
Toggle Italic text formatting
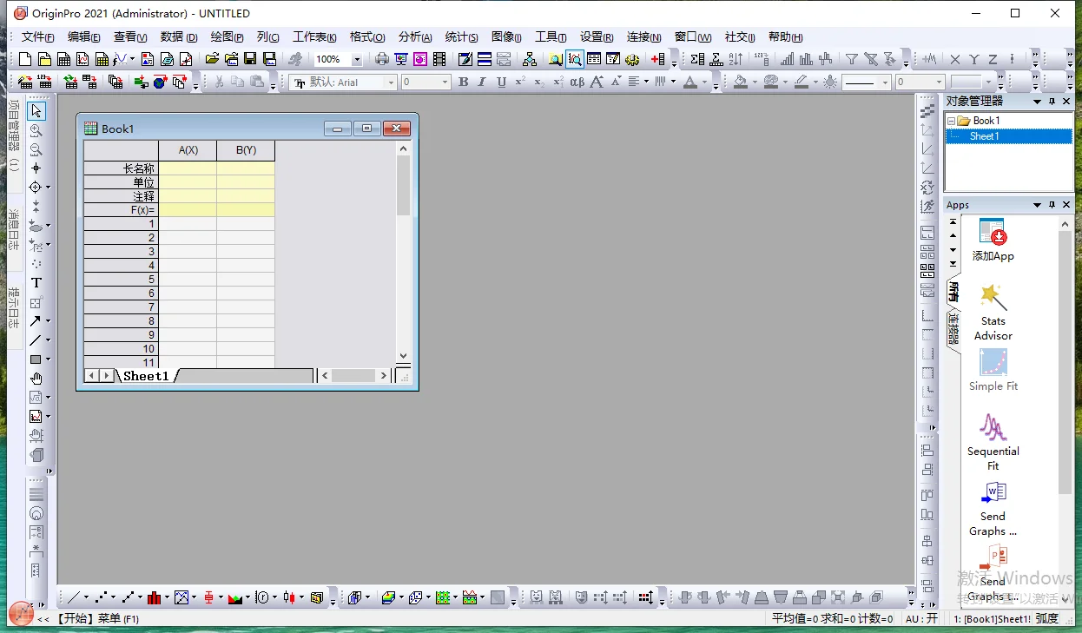coord(482,82)
